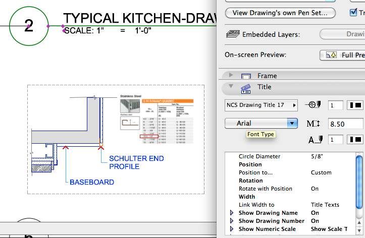Expand the Frame panel section
Screen dimensions: 365x238
231,75
